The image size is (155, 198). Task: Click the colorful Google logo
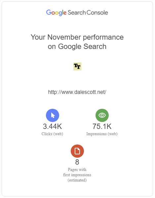pyautogui.click(x=56, y=13)
